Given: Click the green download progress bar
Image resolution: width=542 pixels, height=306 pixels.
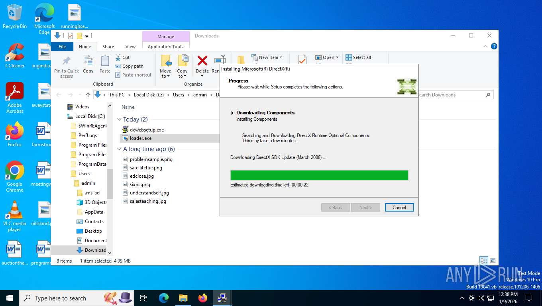Looking at the screenshot, I should pyautogui.click(x=319, y=175).
